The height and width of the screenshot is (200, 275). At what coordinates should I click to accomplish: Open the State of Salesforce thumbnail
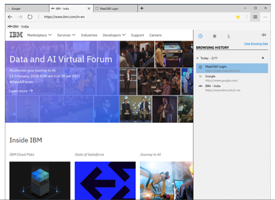point(105,180)
